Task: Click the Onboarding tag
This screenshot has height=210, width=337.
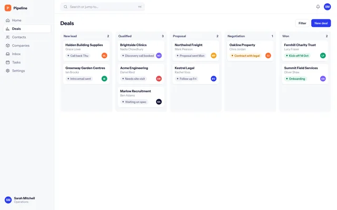Action: [x=295, y=79]
